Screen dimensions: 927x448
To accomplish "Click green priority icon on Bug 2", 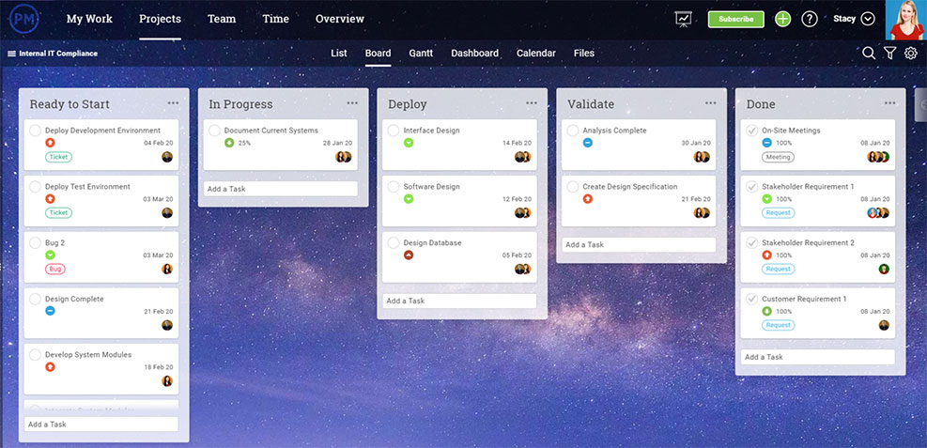I will coord(51,255).
